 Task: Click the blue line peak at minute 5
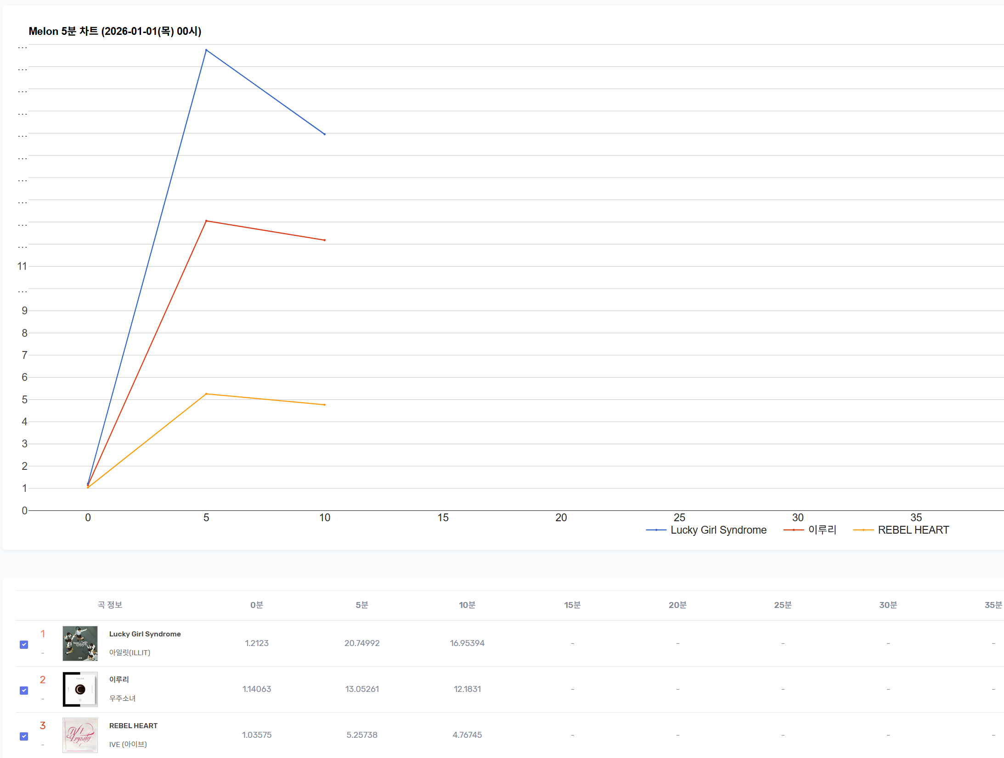click(206, 50)
